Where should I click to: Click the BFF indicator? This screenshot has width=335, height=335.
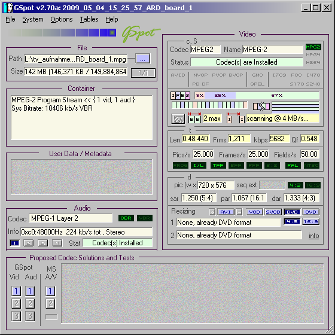pos(236,165)
